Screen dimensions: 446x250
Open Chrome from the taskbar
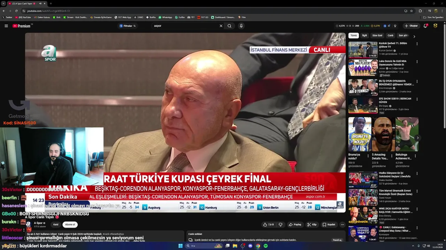tap(258, 246)
